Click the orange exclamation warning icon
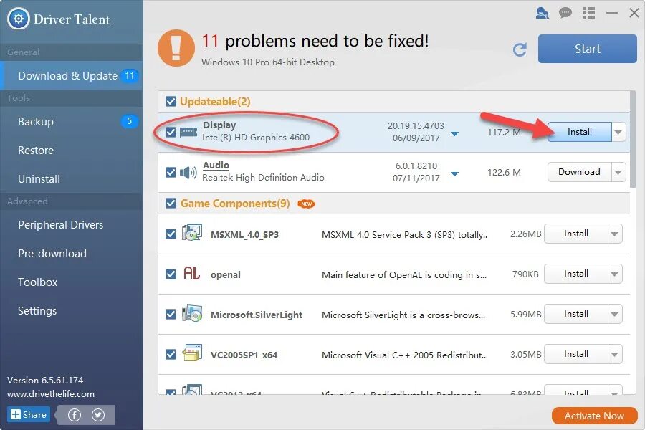This screenshot has height=430, width=645. pos(176,48)
